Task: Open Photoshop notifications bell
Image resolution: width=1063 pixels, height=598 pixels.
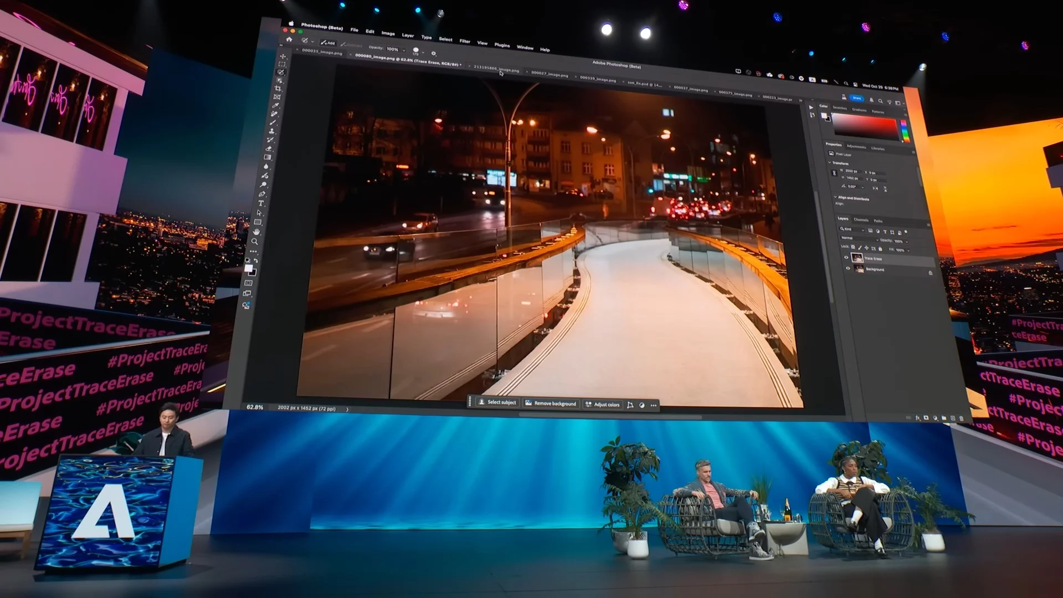Action: point(871,100)
